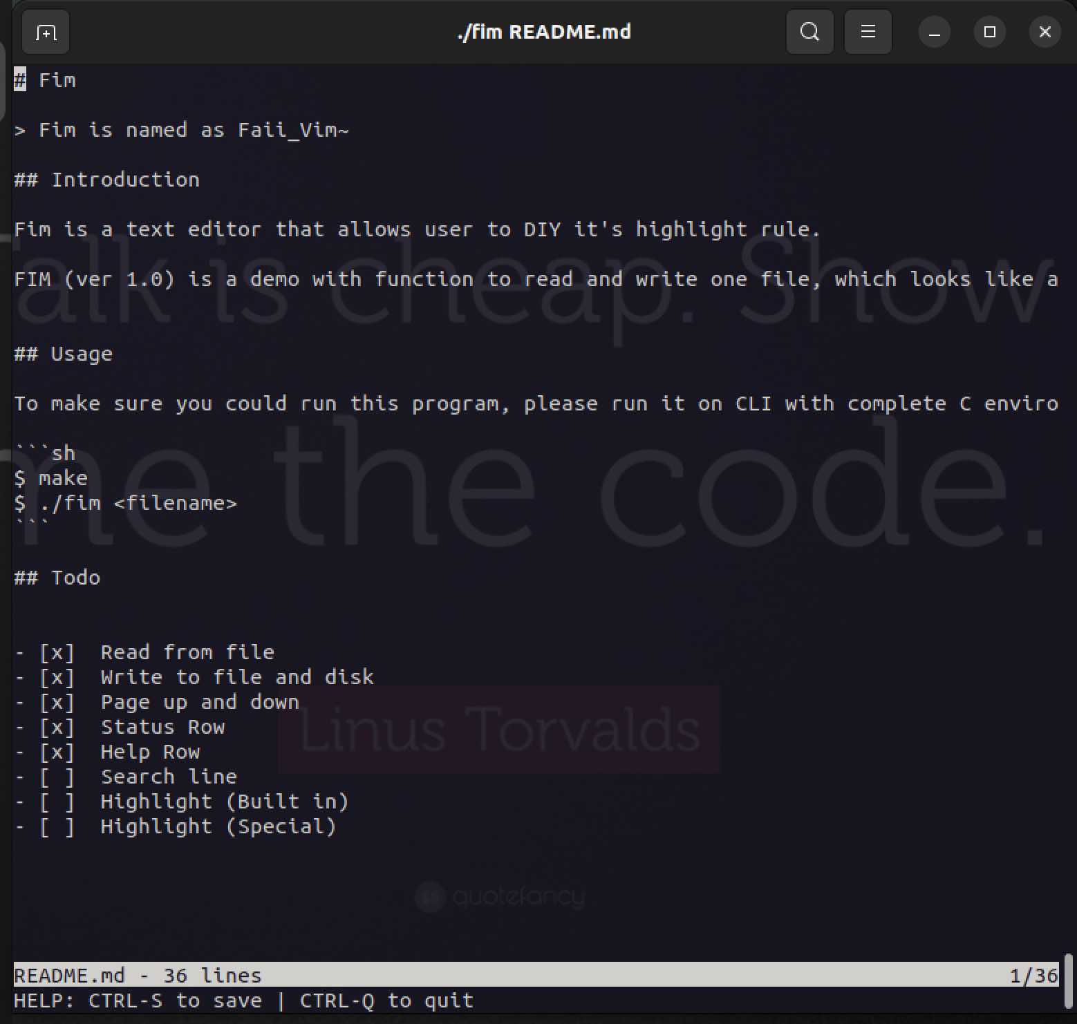Screen dimensions: 1077x1024
Task: Click the 'CTRL-S to save' help text
Action: click(x=176, y=1001)
